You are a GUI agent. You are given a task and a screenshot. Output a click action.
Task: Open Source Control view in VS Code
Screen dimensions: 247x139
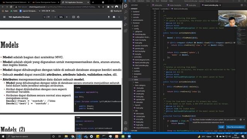click(125, 18)
